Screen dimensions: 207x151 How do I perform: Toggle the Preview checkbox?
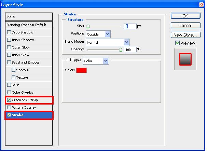[x=177, y=43]
